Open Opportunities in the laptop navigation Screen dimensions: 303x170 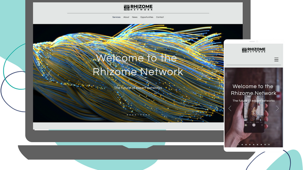(x=147, y=17)
